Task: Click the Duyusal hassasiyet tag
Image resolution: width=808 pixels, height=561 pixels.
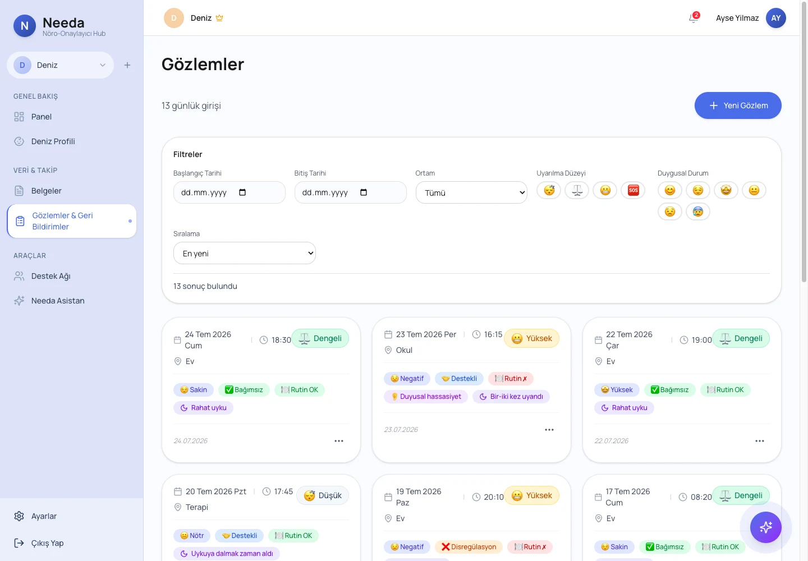Action: (x=426, y=397)
